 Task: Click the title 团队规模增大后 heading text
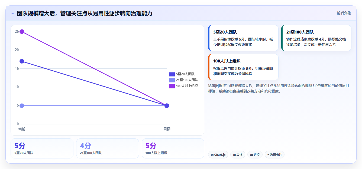pos(85,13)
